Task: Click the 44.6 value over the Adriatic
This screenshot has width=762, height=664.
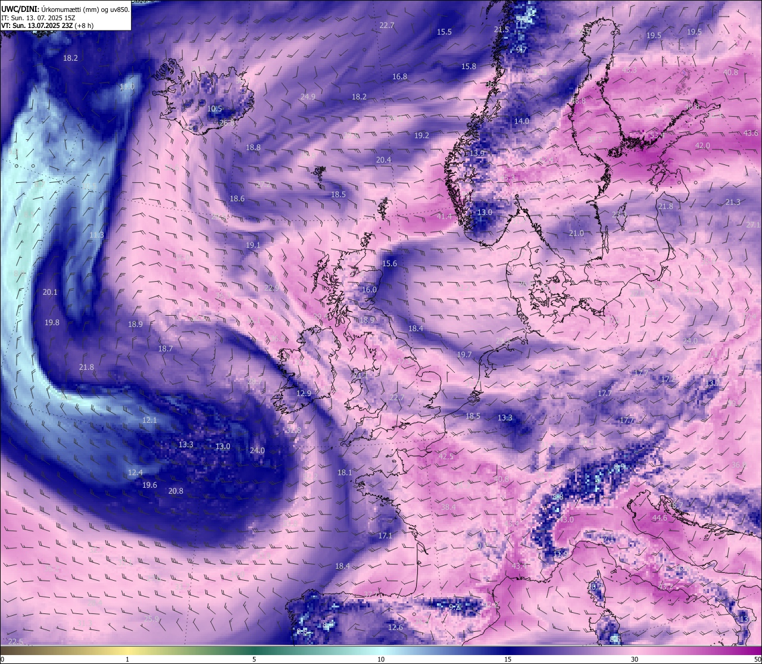Action: (x=660, y=518)
